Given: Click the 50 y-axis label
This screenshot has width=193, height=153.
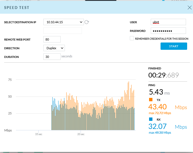Looking at the screenshot, I should pyautogui.click(x=10, y=96).
